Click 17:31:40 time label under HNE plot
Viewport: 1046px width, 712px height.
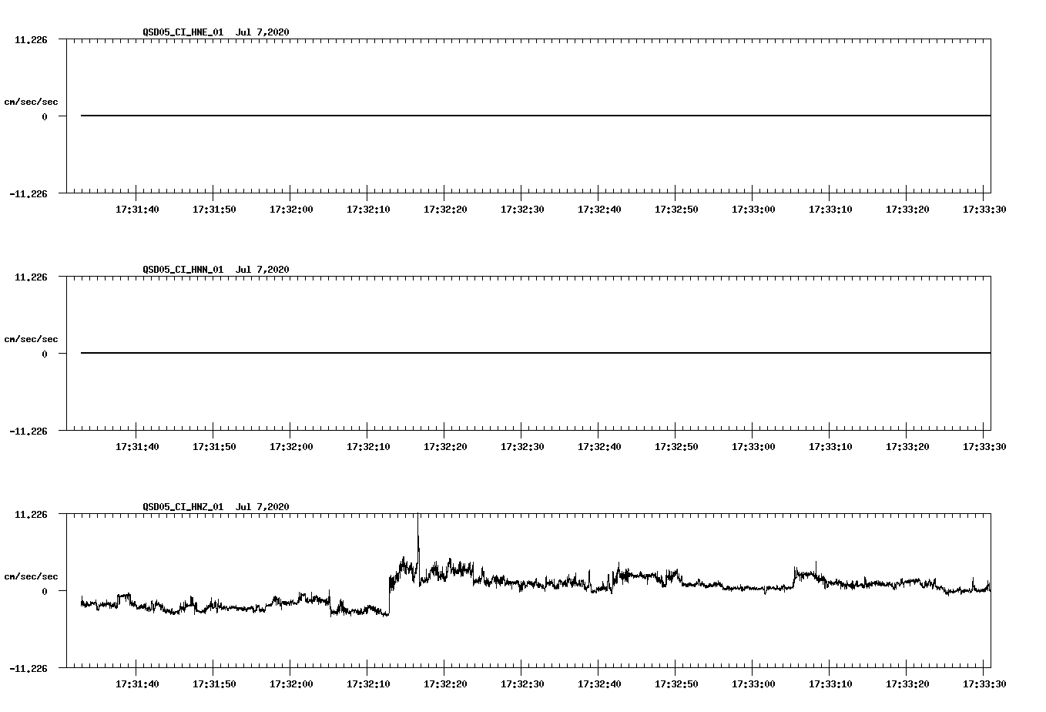(137, 209)
